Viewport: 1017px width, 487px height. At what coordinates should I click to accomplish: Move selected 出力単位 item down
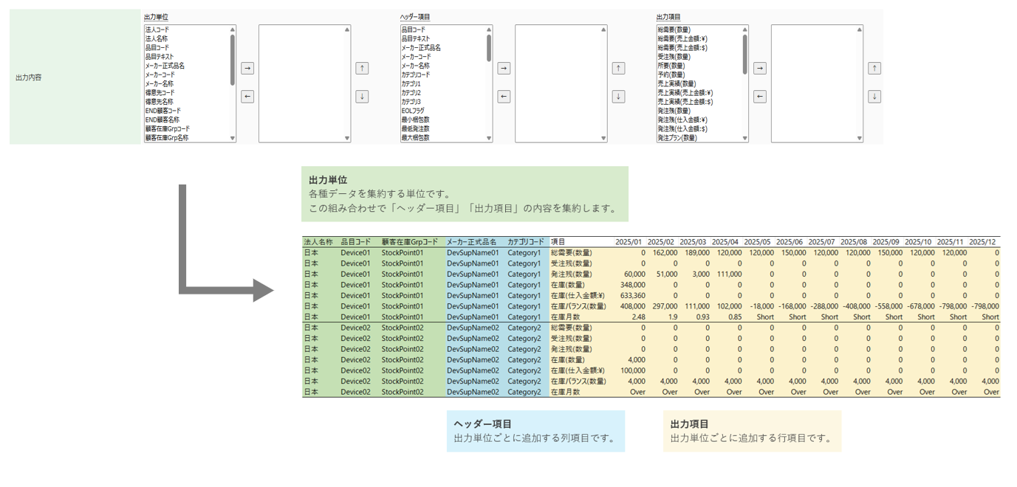tap(362, 97)
